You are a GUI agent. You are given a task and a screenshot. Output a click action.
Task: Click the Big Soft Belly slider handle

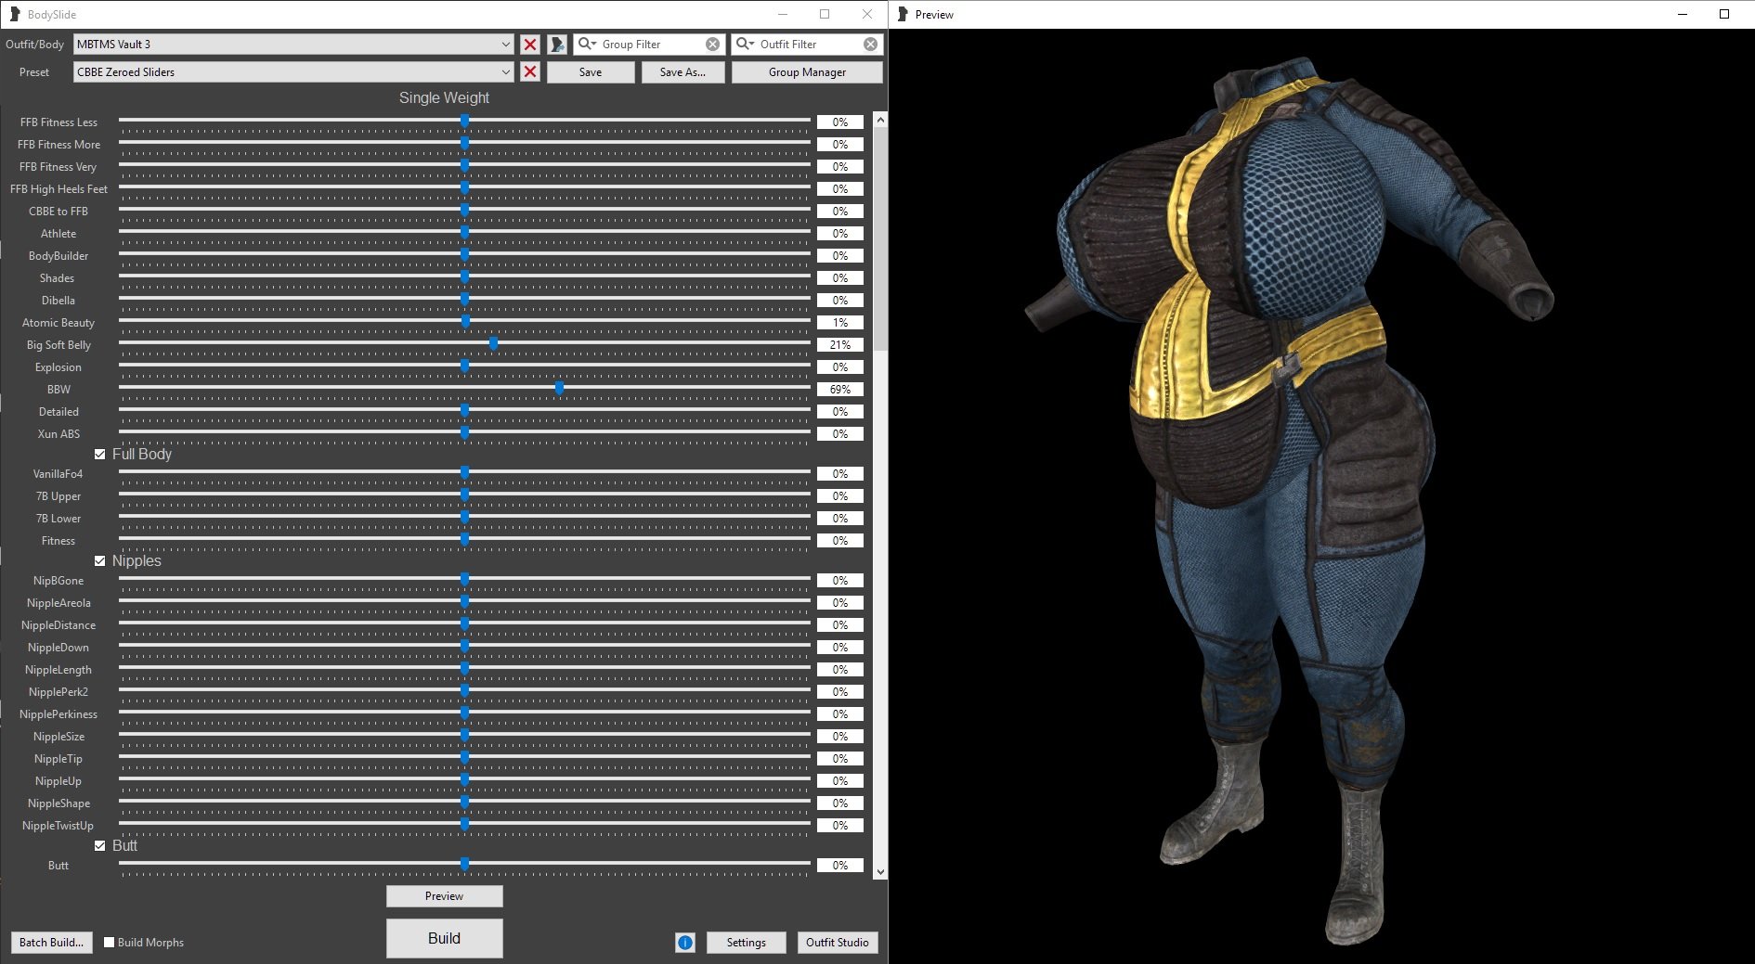click(494, 344)
